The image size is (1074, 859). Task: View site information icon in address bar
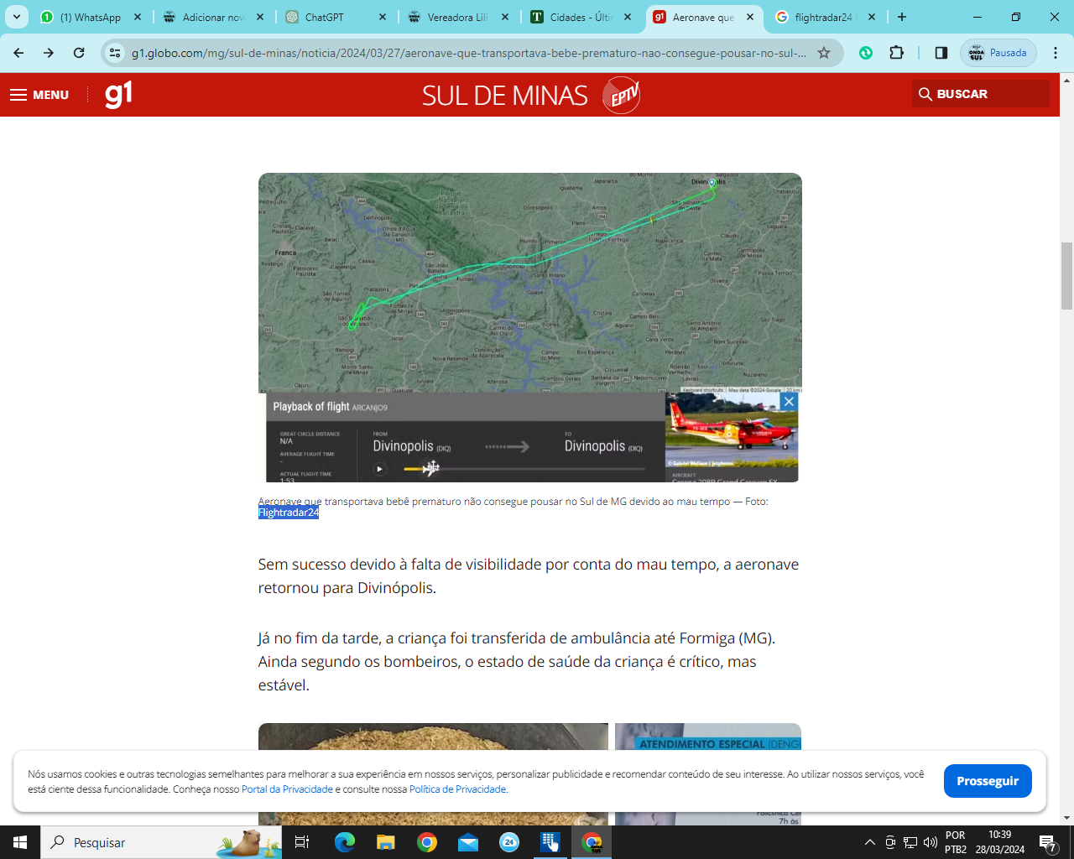click(116, 53)
